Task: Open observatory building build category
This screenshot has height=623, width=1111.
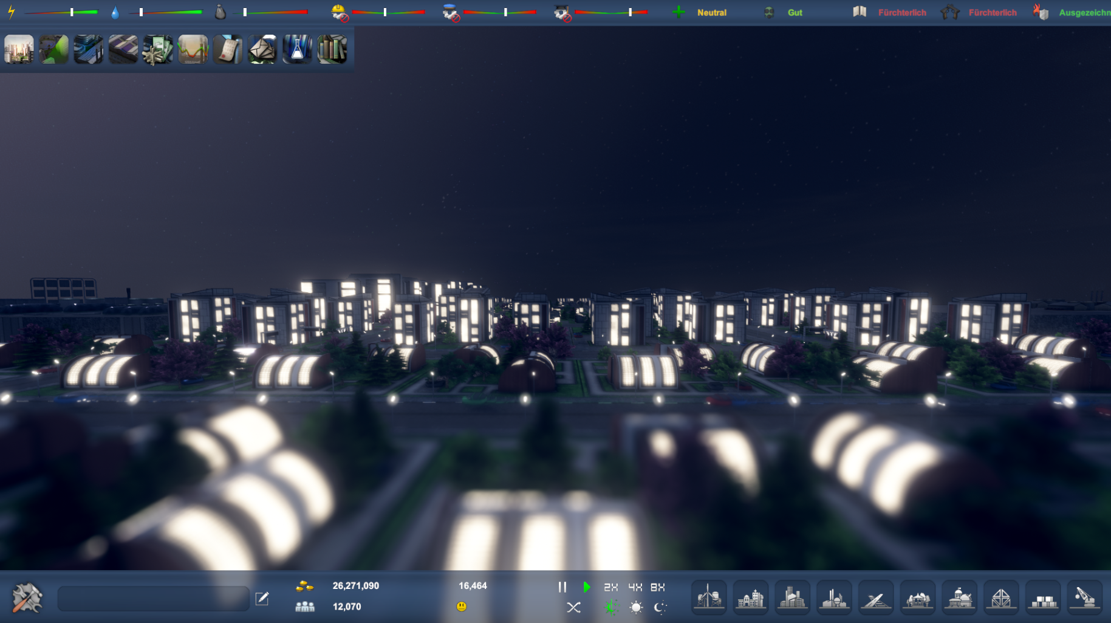Action: [918, 597]
